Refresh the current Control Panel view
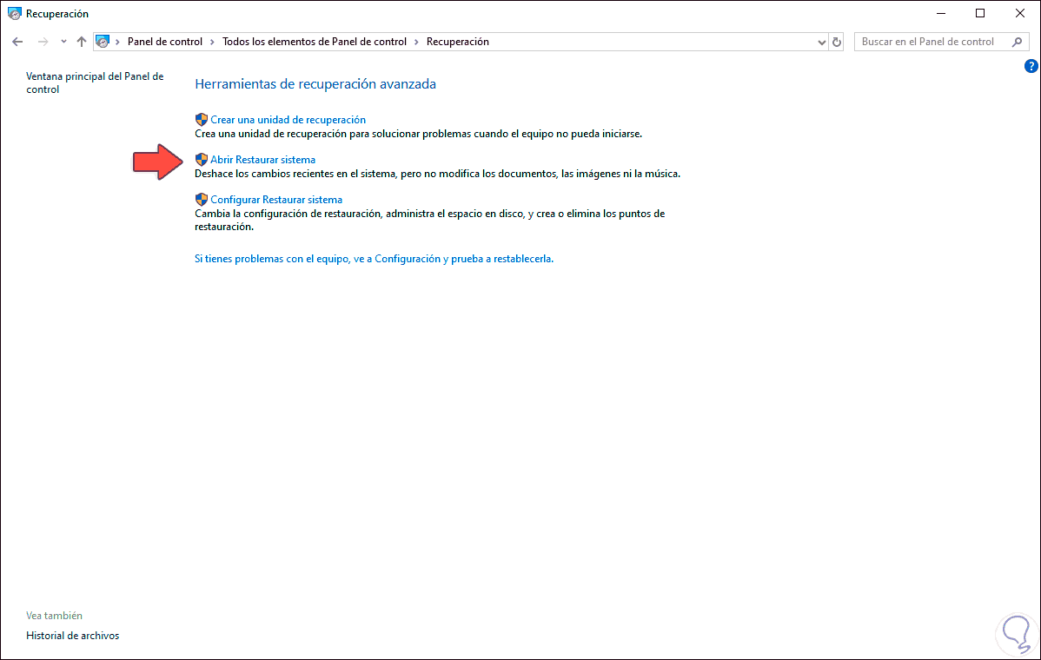This screenshot has width=1041, height=660. [836, 41]
